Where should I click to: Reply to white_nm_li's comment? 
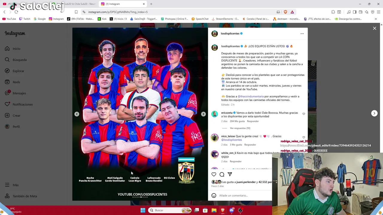(235, 162)
